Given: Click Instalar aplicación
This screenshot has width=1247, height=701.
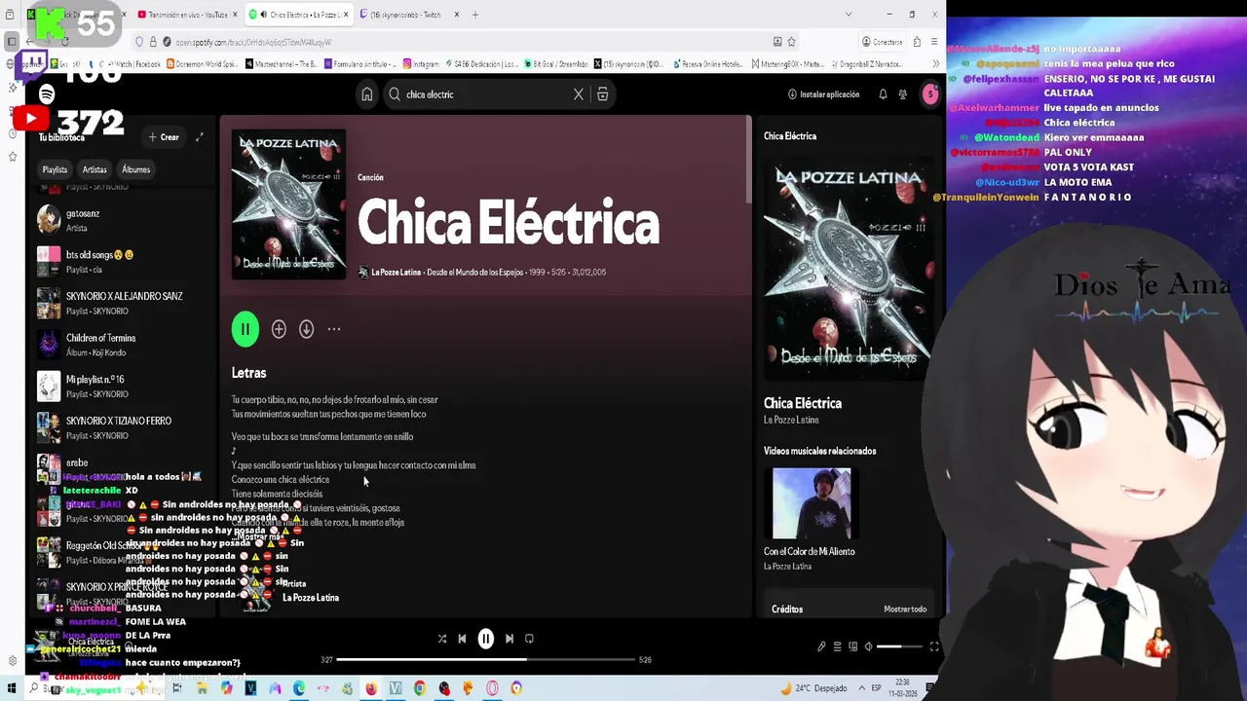Looking at the screenshot, I should point(824,94).
